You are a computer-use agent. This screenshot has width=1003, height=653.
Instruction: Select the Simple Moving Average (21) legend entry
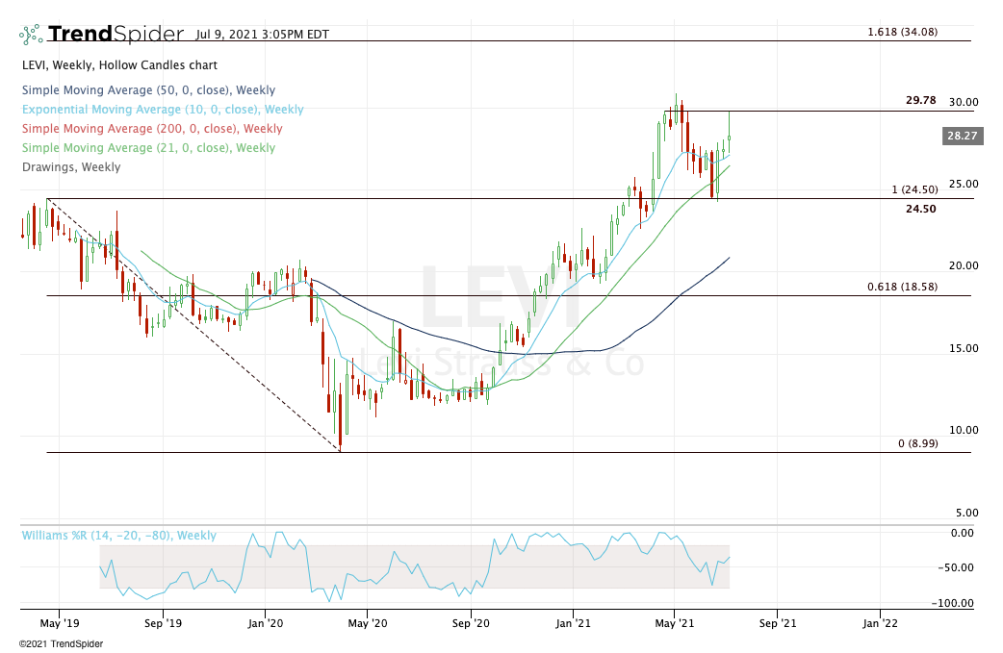pyautogui.click(x=148, y=147)
